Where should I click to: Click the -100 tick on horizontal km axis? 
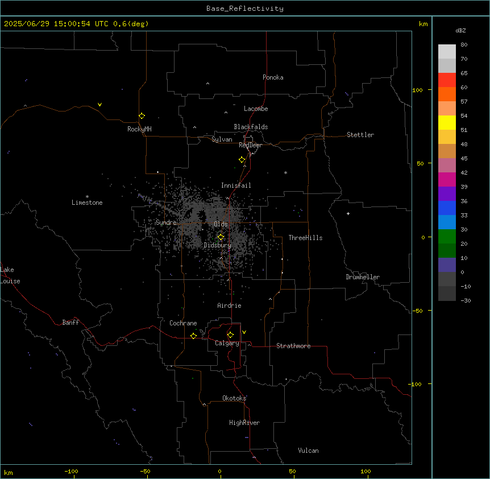pyautogui.click(x=71, y=471)
